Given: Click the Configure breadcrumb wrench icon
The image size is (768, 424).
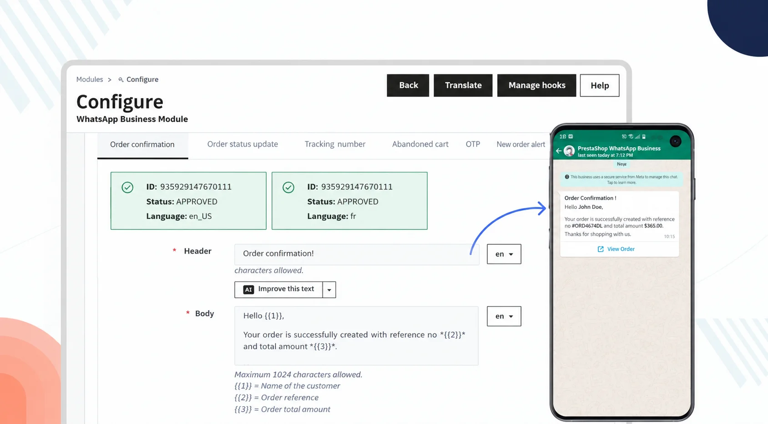Looking at the screenshot, I should coord(121,80).
